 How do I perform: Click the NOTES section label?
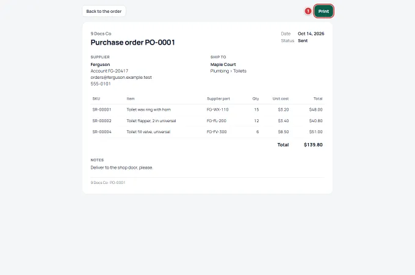coord(97,160)
